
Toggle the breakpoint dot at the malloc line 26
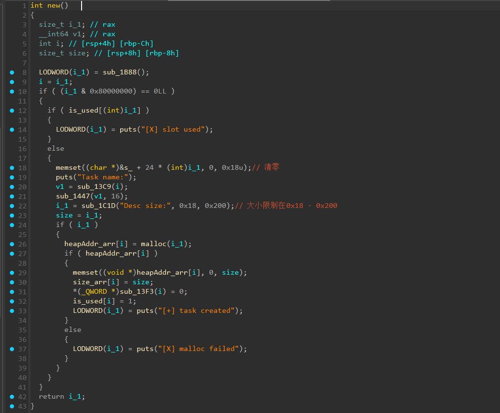pyautogui.click(x=11, y=244)
